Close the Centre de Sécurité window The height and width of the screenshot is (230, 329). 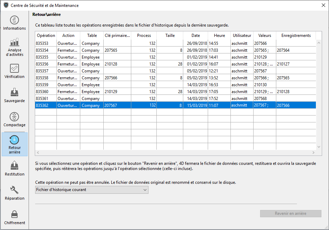coord(323,5)
